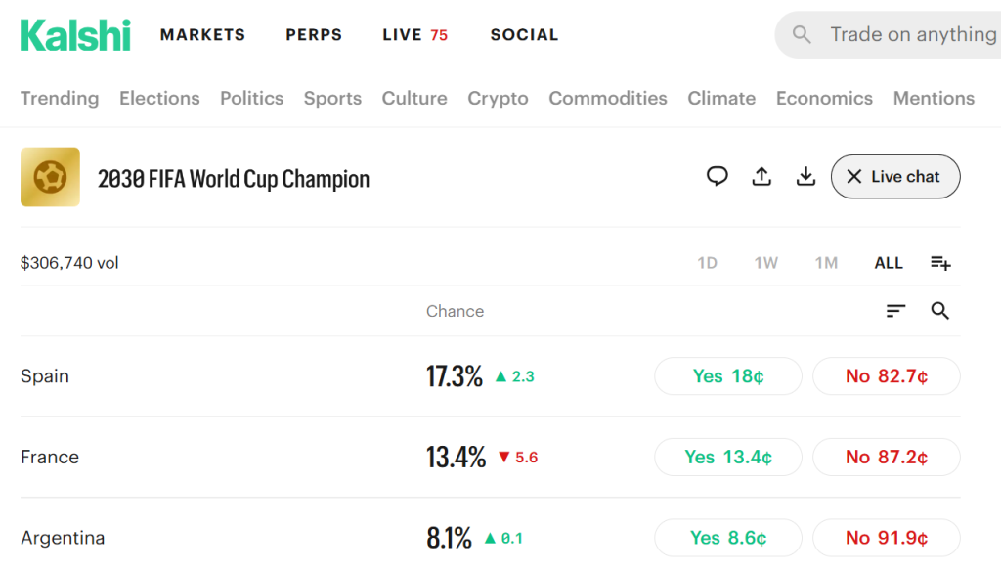Click the market search magnifier icon
Viewport: 1001px width, 571px height.
tap(939, 310)
